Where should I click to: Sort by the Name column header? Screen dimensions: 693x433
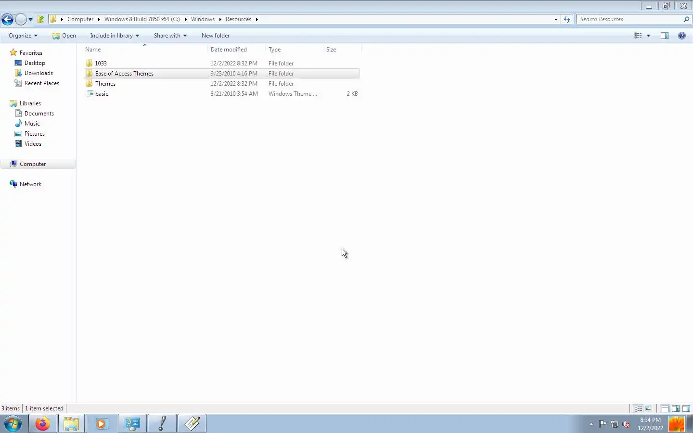145,50
